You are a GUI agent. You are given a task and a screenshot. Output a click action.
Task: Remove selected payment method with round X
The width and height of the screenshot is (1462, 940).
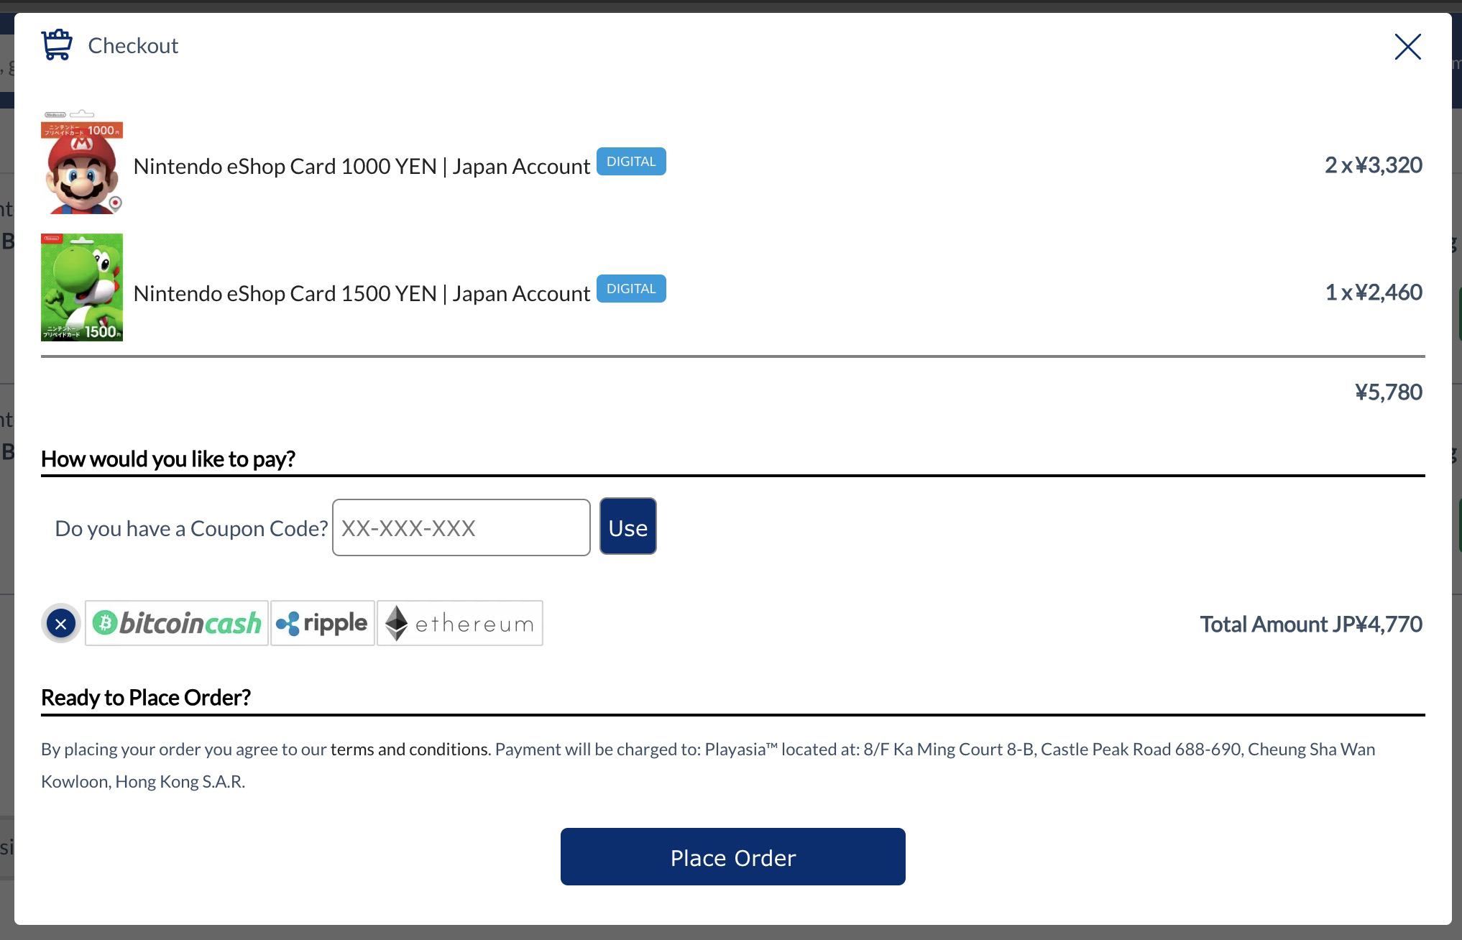click(x=61, y=623)
